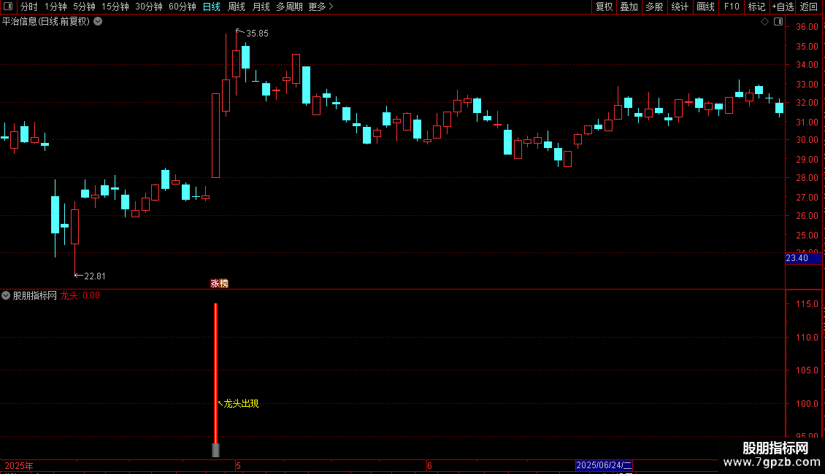Click the 2025/06/24 date cursor label
Screen dimensions: 825x474
[604, 465]
